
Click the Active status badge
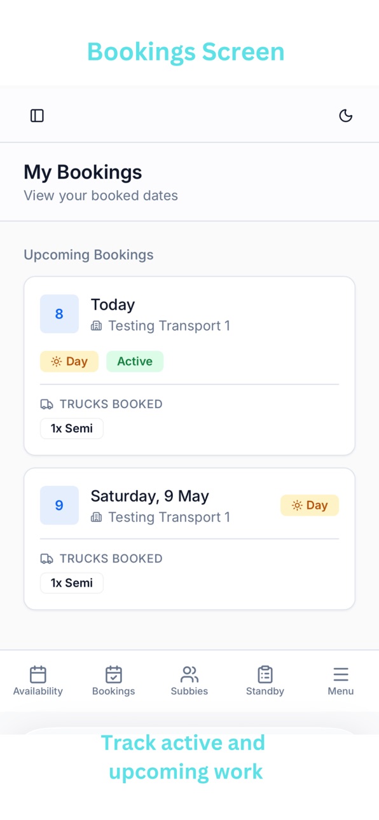point(135,361)
